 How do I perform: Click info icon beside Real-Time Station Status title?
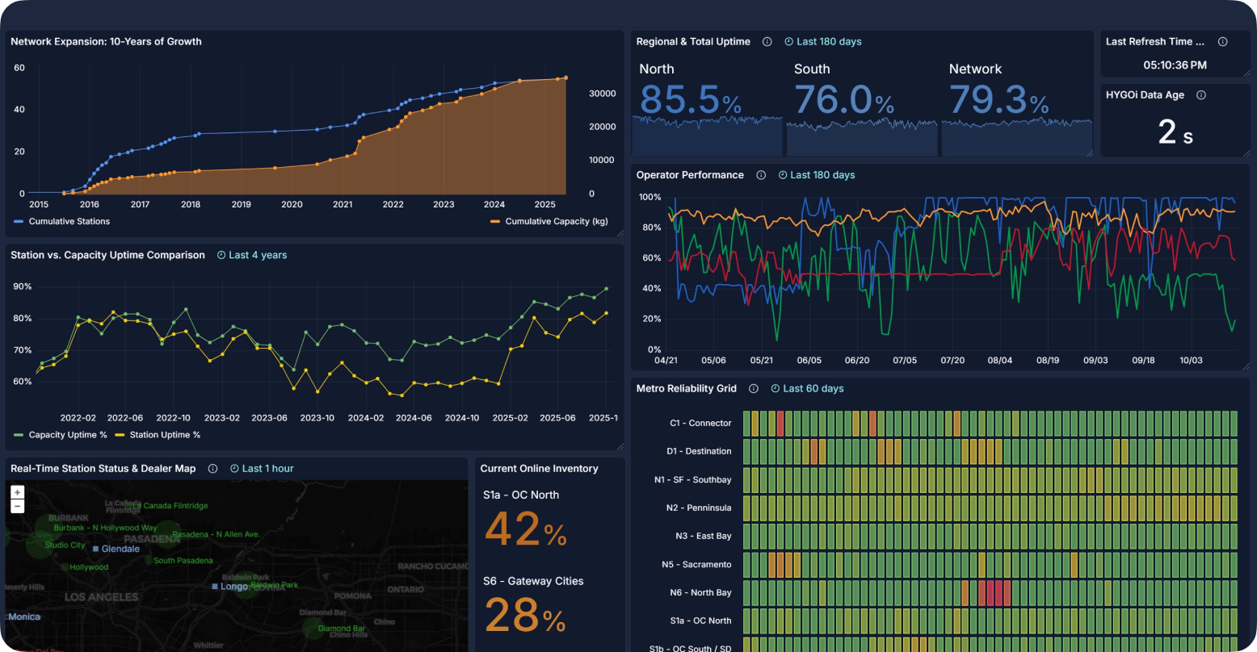[213, 469]
